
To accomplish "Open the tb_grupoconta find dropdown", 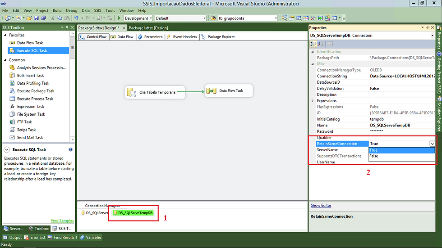I will [276, 18].
